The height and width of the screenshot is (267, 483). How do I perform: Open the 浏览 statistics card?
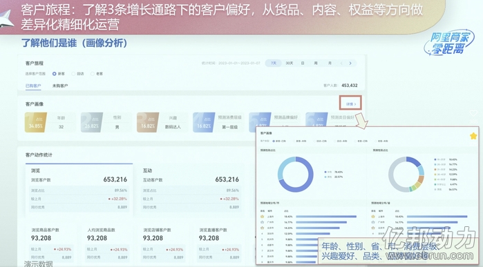[79, 188]
